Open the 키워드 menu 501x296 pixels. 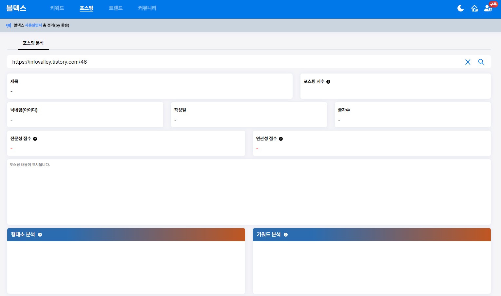57,8
